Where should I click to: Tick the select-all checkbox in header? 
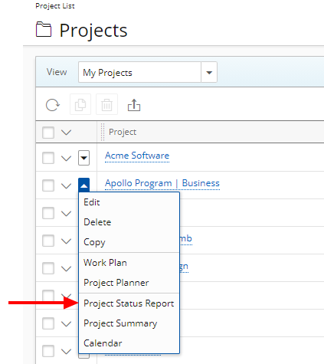point(48,133)
